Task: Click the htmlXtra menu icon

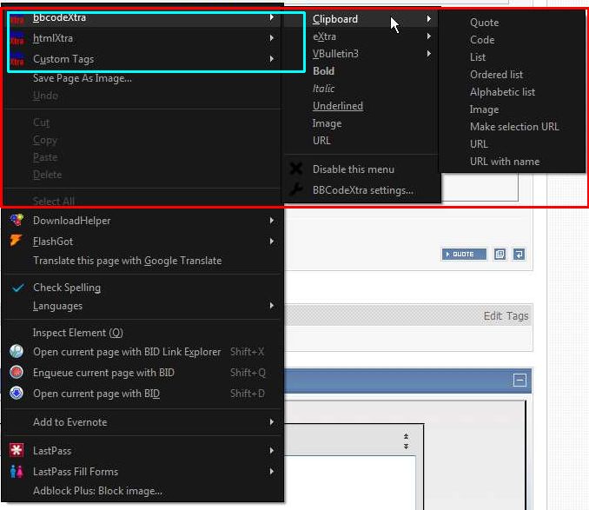Action: click(17, 38)
